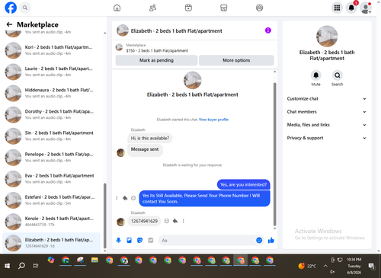Expand the Customize chat section
381x278 pixels.
pyautogui.click(x=326, y=99)
